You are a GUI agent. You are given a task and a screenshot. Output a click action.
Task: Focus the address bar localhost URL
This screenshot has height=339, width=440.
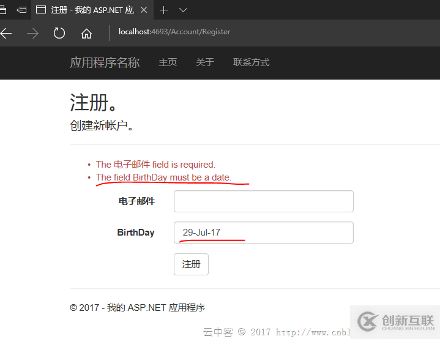pos(174,32)
